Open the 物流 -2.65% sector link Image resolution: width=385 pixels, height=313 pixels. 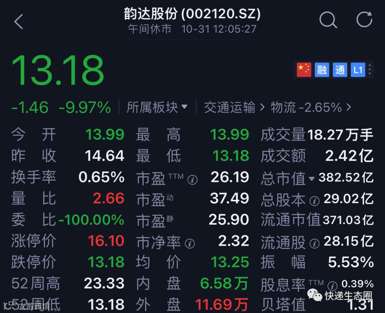[311, 108]
